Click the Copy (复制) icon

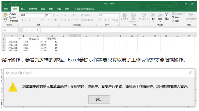[10, 17]
